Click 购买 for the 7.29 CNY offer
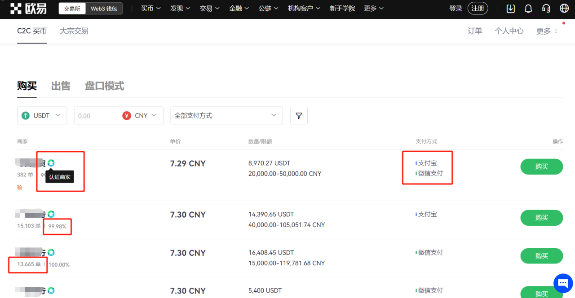 pyautogui.click(x=542, y=167)
